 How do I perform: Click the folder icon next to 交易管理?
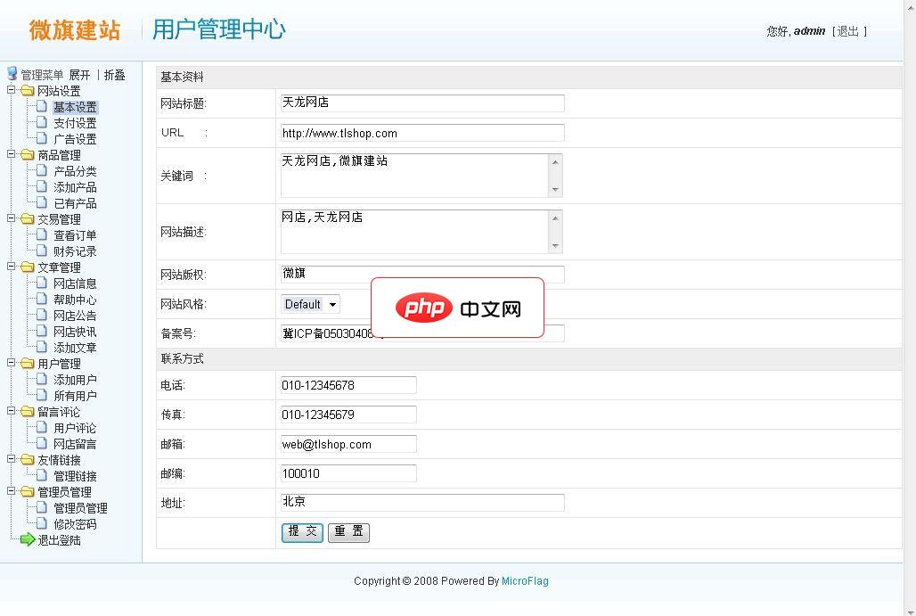[28, 218]
